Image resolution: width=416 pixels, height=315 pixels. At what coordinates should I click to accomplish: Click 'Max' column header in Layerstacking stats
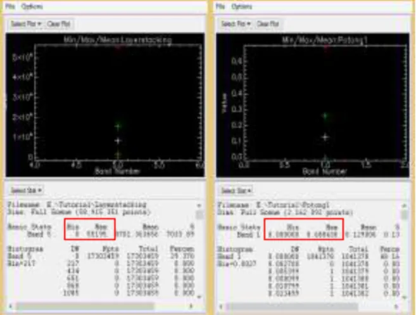[x=101, y=227]
